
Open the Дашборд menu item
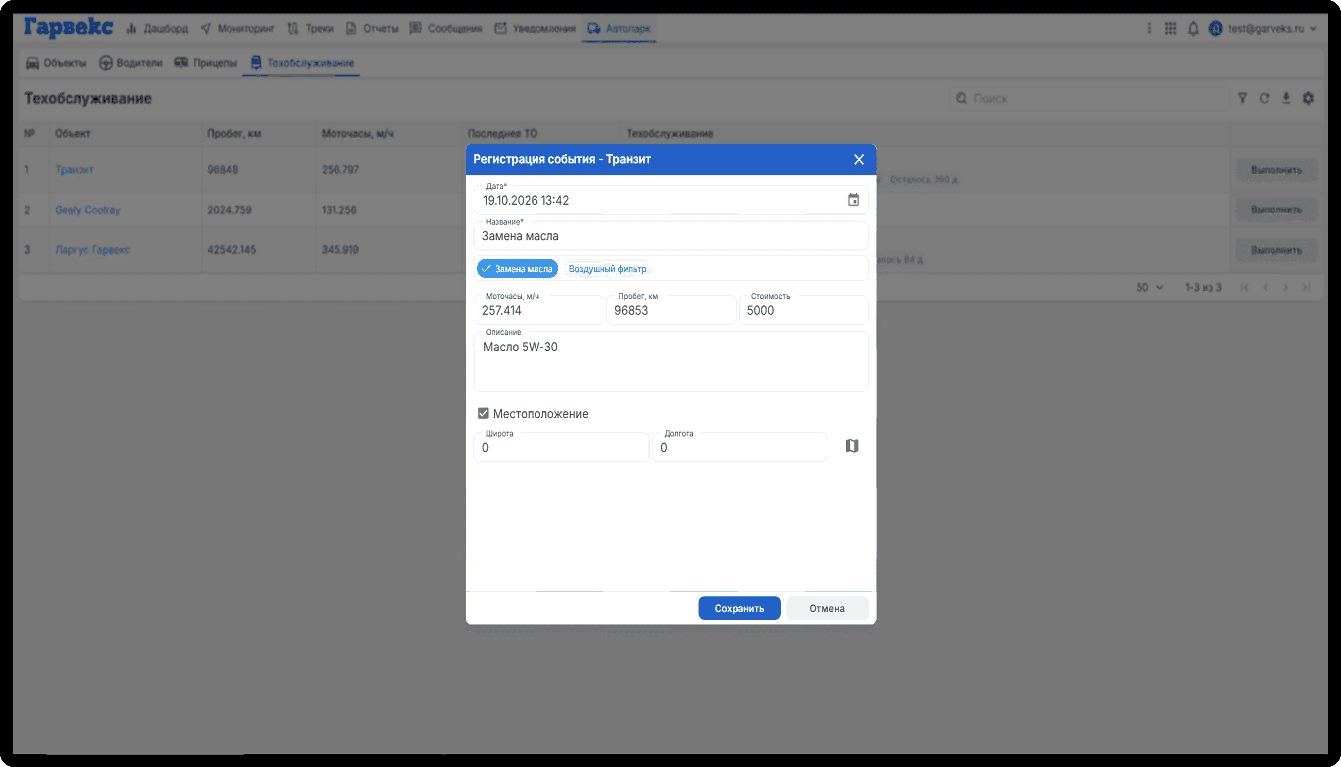pyautogui.click(x=157, y=28)
